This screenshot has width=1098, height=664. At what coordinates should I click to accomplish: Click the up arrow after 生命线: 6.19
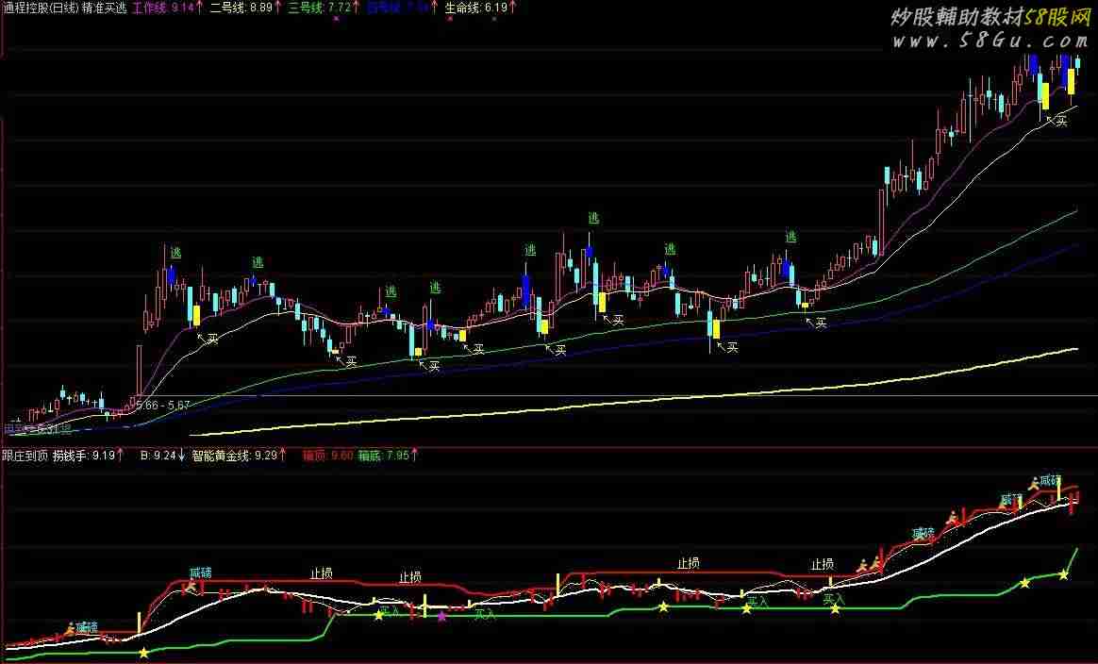pyautogui.click(x=513, y=8)
